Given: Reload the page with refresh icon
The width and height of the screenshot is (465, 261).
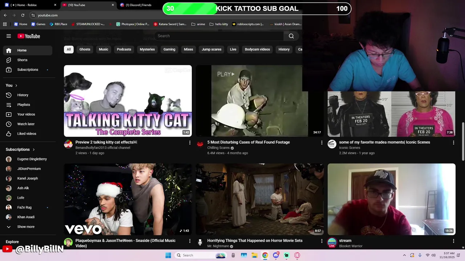Looking at the screenshot, I should pos(23,15).
